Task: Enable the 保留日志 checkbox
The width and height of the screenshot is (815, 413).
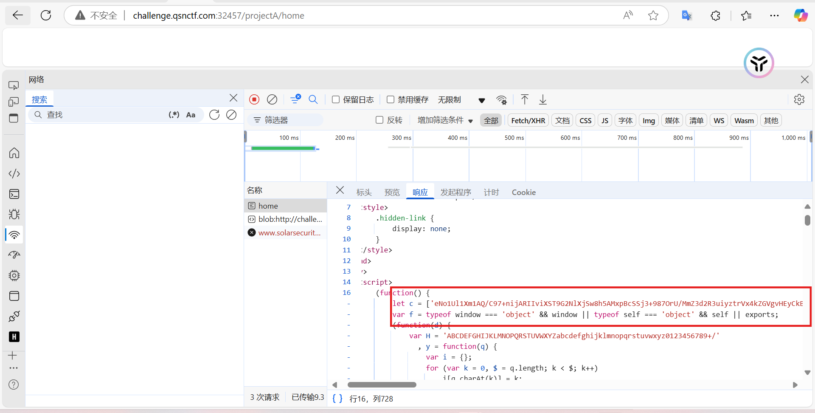Action: coord(336,99)
